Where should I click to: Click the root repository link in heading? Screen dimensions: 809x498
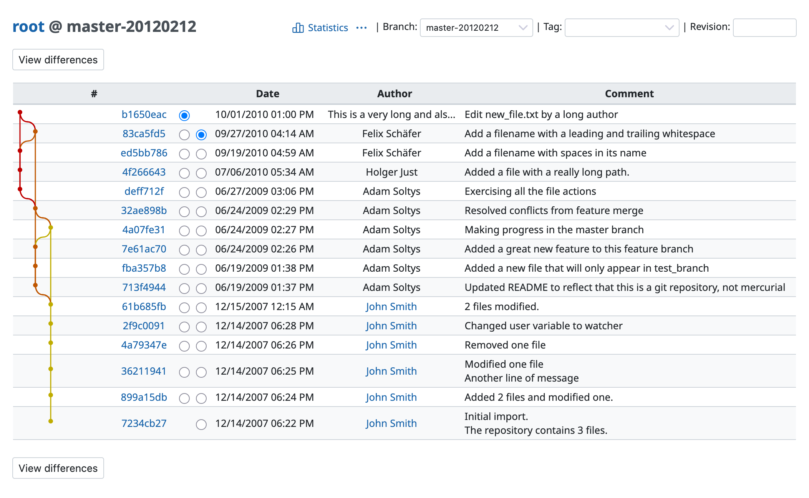coord(28,27)
